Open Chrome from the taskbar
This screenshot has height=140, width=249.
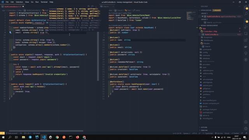coord(57,137)
